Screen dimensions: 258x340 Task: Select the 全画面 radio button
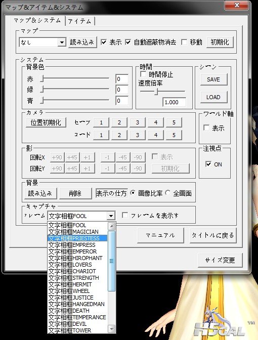[167, 192]
